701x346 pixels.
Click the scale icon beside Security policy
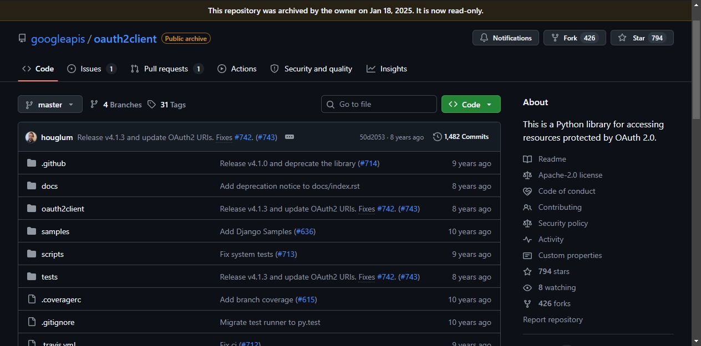[527, 223]
